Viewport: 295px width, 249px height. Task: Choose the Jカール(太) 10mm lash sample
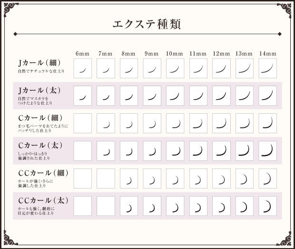point(175,96)
